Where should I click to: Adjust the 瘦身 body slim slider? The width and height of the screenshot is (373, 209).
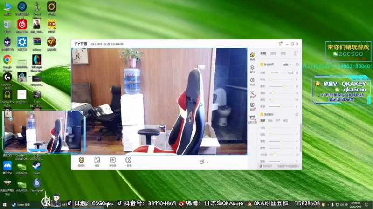tap(281, 107)
